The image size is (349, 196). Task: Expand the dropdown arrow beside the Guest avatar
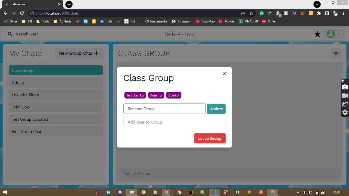[339, 34]
